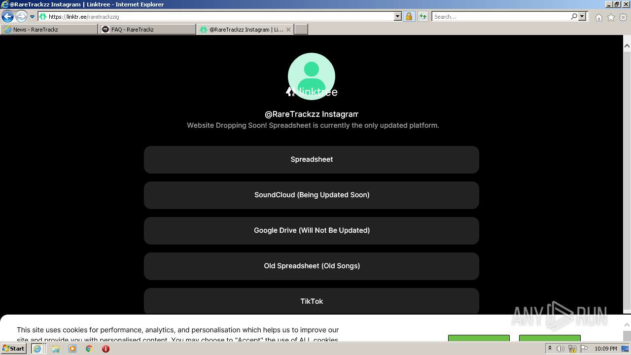Show hidden tray icons arrow
The image size is (631, 355).
[550, 349]
